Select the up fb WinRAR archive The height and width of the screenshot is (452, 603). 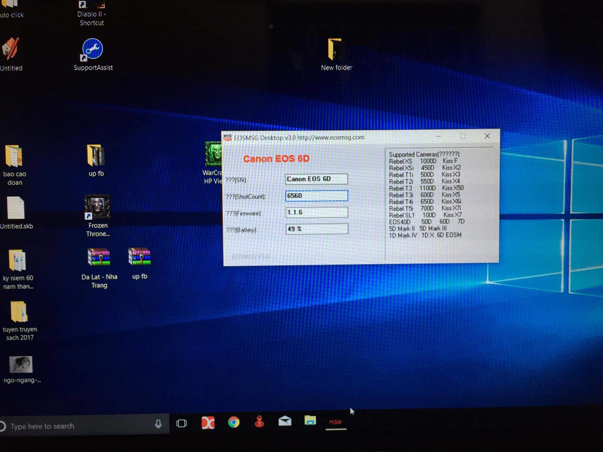(139, 256)
